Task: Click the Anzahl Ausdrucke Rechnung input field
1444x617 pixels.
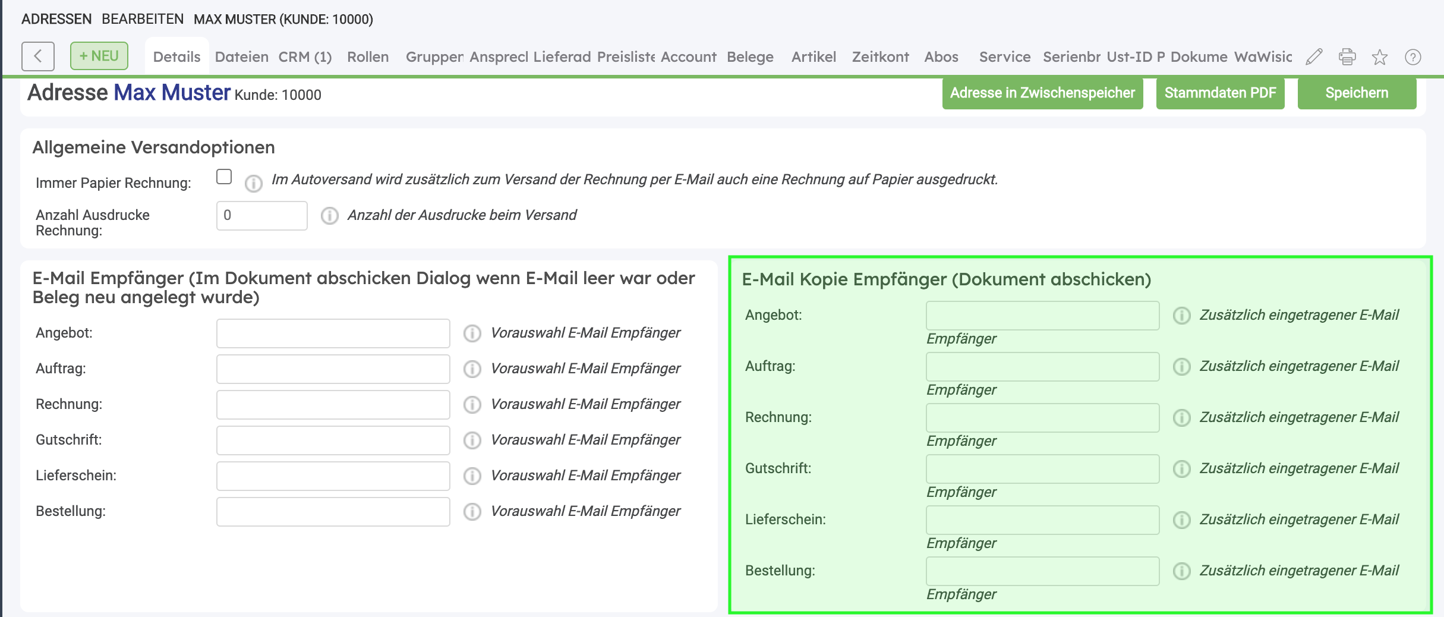Action: pyautogui.click(x=261, y=216)
